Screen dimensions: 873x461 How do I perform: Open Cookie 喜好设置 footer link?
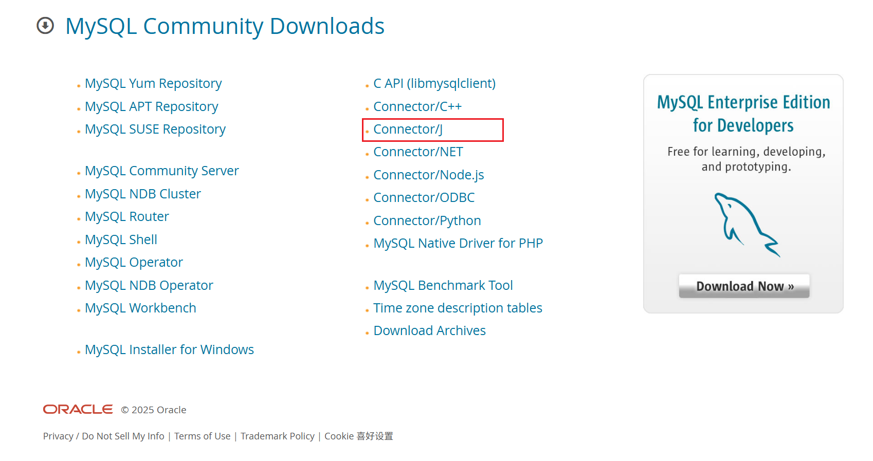pos(359,436)
